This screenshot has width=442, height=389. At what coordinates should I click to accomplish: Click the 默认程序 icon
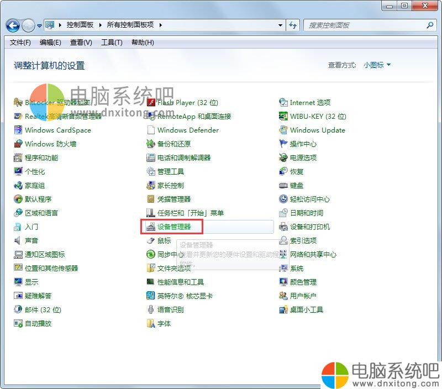click(18, 199)
